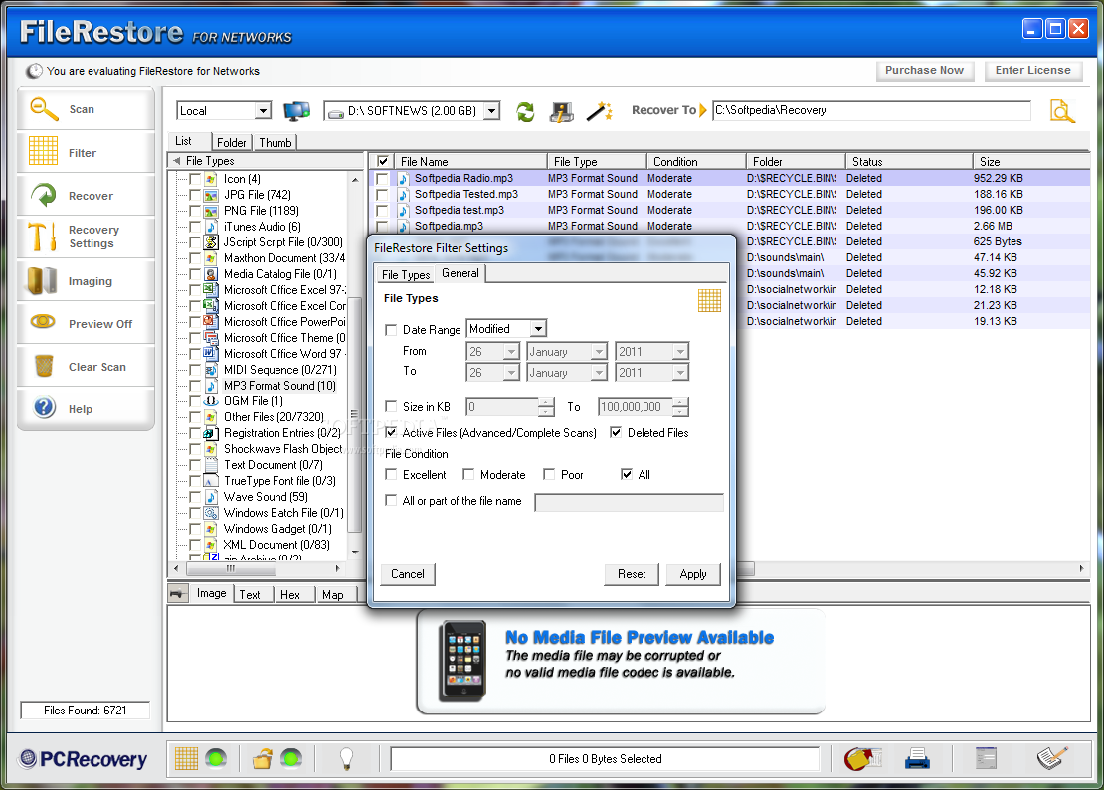Switch to the Folder tab
Image resolution: width=1104 pixels, height=790 pixels.
(x=232, y=143)
